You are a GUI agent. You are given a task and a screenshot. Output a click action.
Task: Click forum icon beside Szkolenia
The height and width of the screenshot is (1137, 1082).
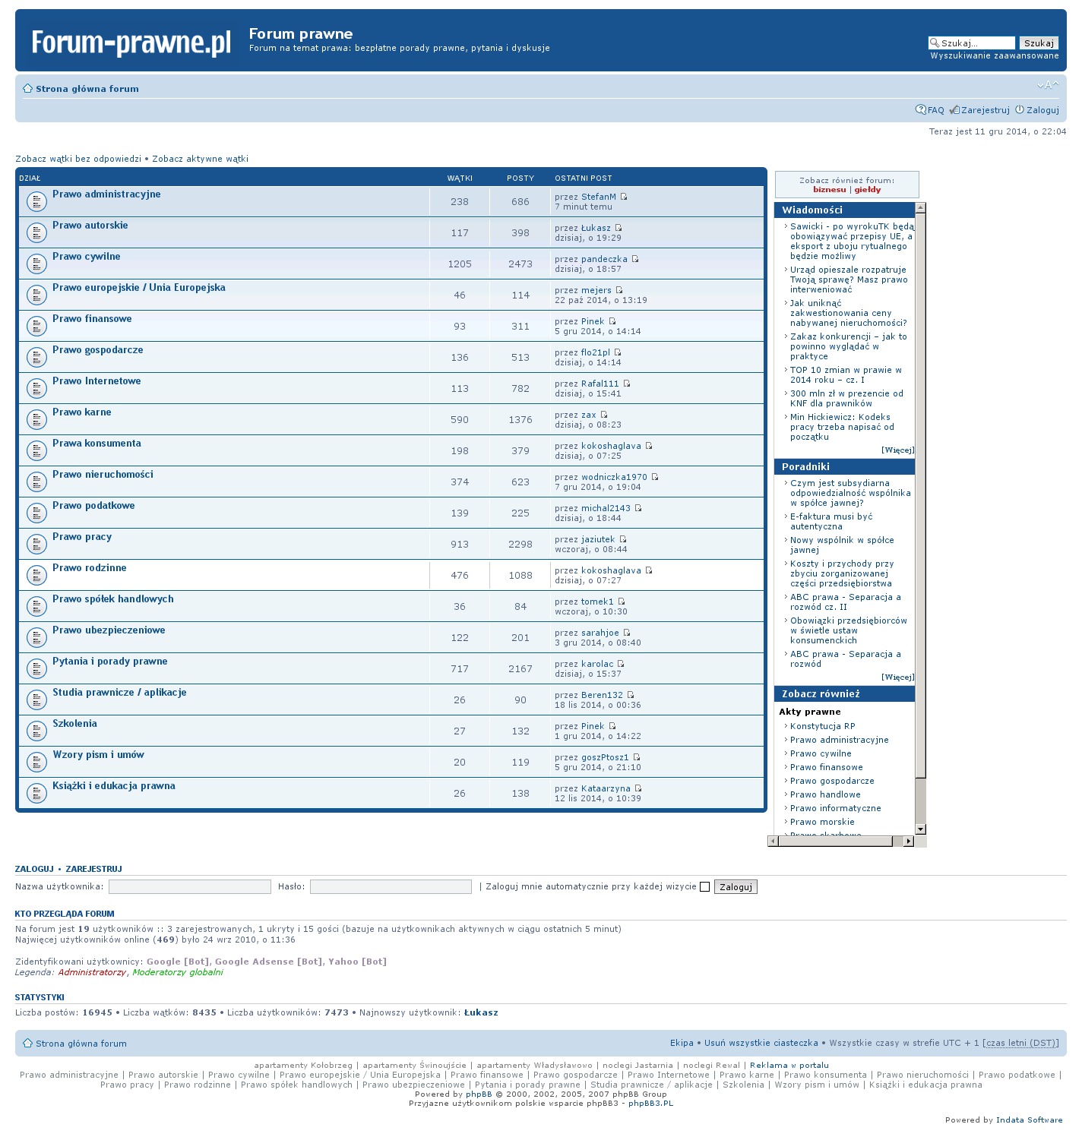click(36, 731)
